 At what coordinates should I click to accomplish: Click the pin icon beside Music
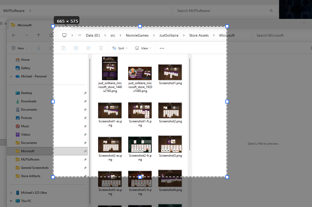[85, 126]
